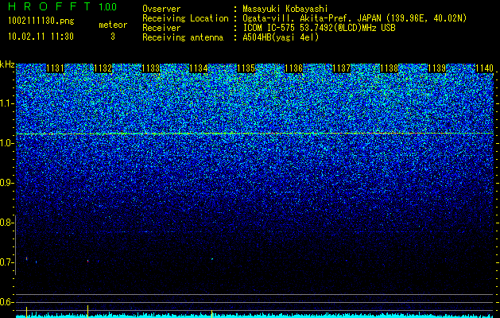500x318 pixels.
Task: Click the cyan meteor echo dot after 1134
Action: click(211, 259)
